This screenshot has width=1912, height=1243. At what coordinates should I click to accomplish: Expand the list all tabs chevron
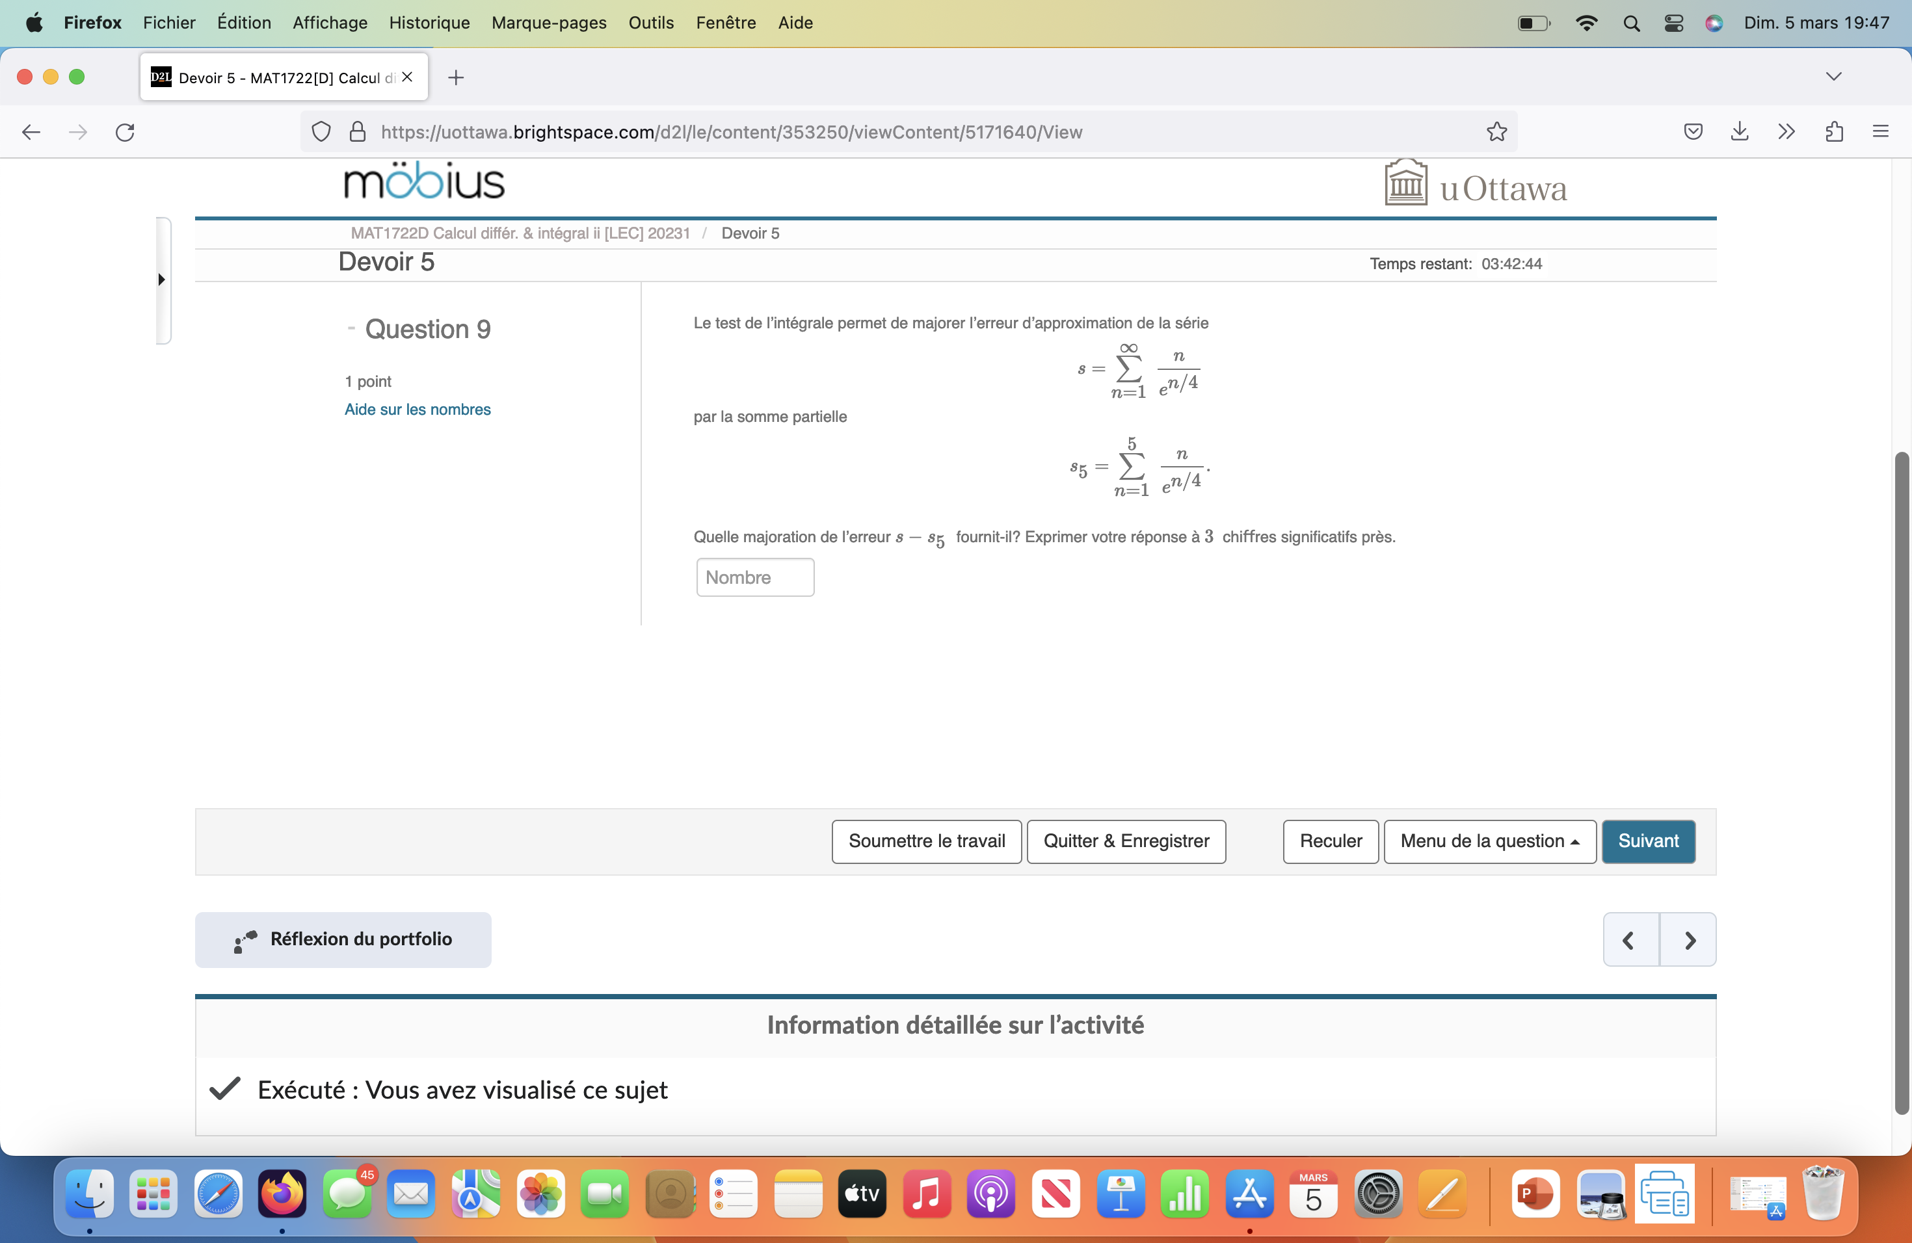[1833, 77]
